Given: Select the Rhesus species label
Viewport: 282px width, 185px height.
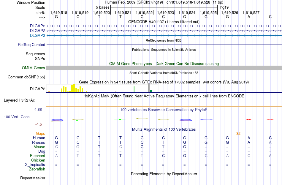Looking at the screenshot, I should click(39, 142).
